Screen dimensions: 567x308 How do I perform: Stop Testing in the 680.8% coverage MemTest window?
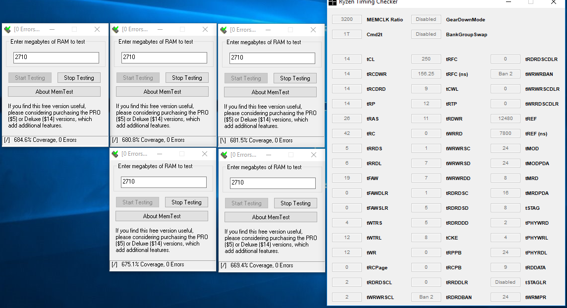coord(187,78)
